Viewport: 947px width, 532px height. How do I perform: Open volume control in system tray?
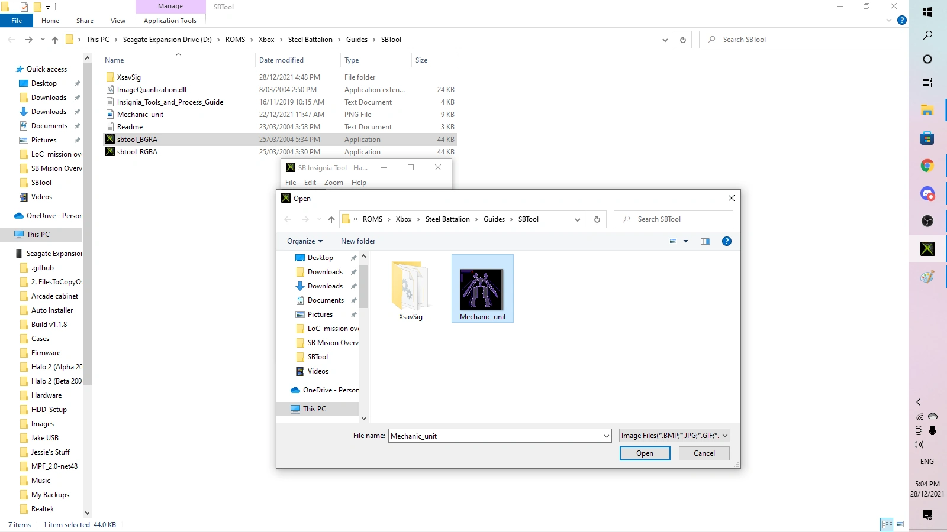click(919, 445)
